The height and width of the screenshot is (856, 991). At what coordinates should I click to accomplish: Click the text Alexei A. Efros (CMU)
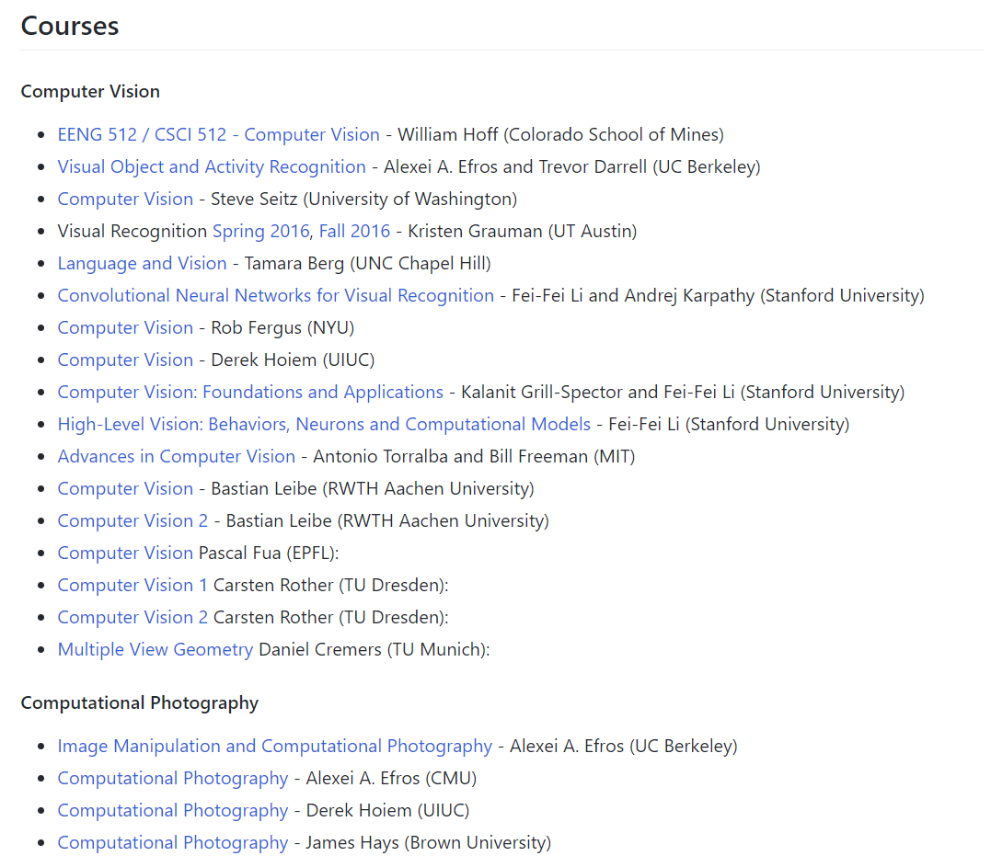tap(391, 779)
